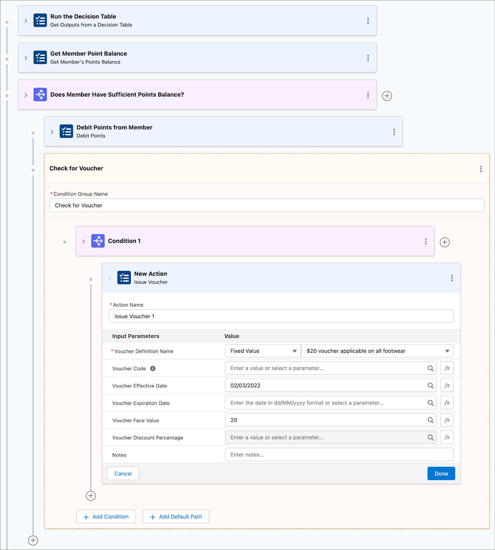Click the Value column header
The image size is (495, 550).
232,336
